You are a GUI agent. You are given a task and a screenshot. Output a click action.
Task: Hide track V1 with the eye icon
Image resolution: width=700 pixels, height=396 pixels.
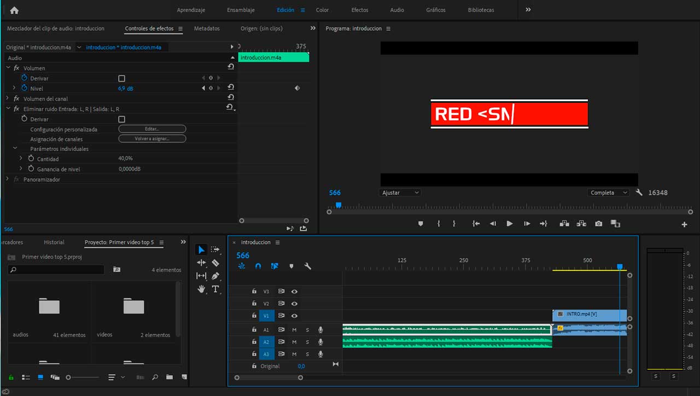pos(294,316)
